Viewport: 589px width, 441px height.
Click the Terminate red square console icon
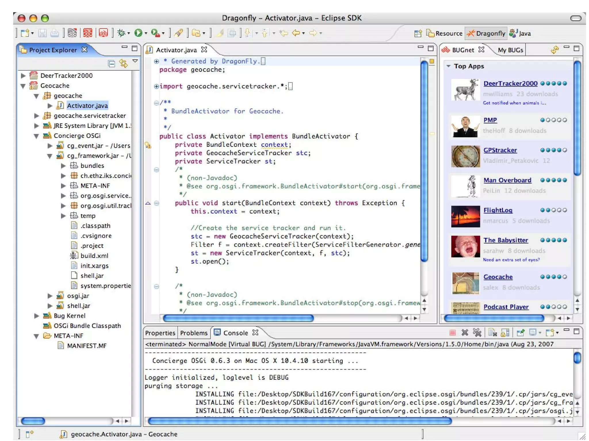(x=452, y=333)
